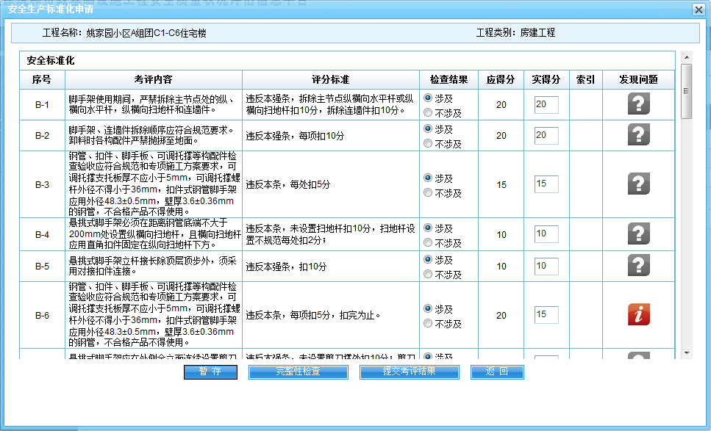Click the 发现问题 column header
The image size is (711, 431).
click(637, 79)
